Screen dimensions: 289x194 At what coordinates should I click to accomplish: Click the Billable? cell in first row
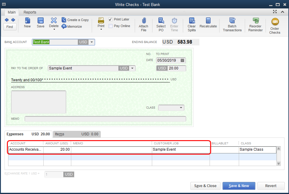[x=224, y=149]
